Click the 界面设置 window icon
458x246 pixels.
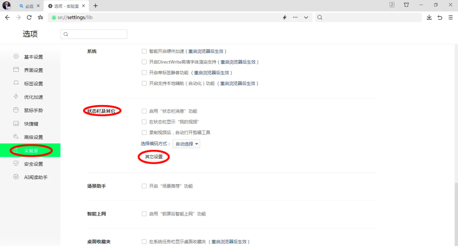click(16, 70)
